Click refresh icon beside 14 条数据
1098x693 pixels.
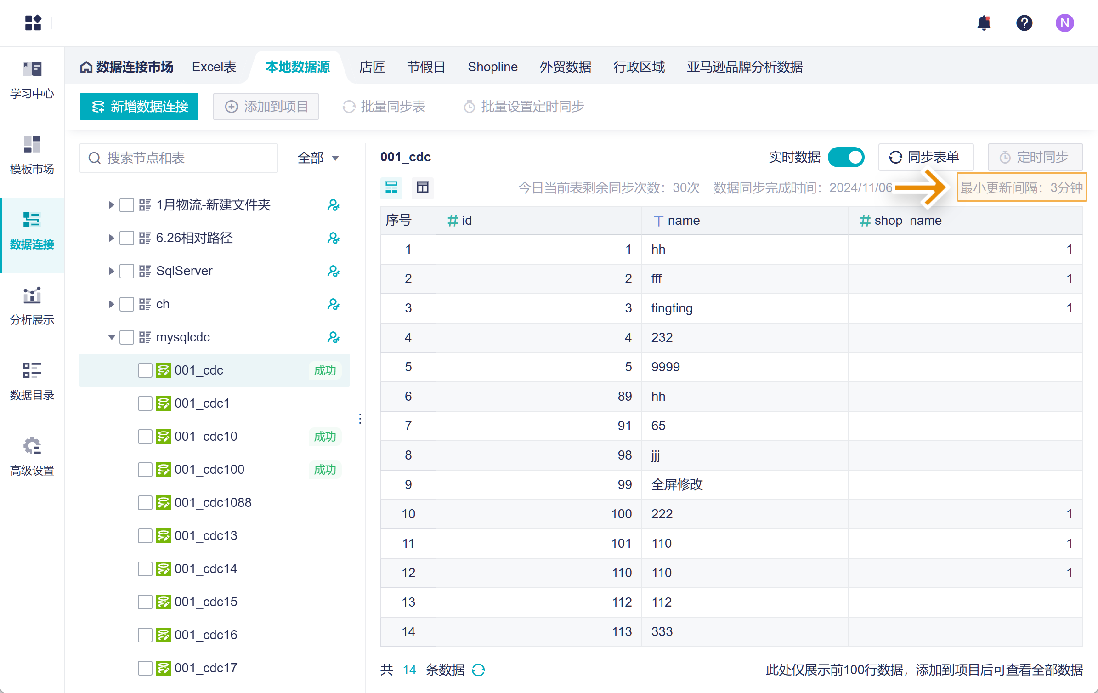479,670
